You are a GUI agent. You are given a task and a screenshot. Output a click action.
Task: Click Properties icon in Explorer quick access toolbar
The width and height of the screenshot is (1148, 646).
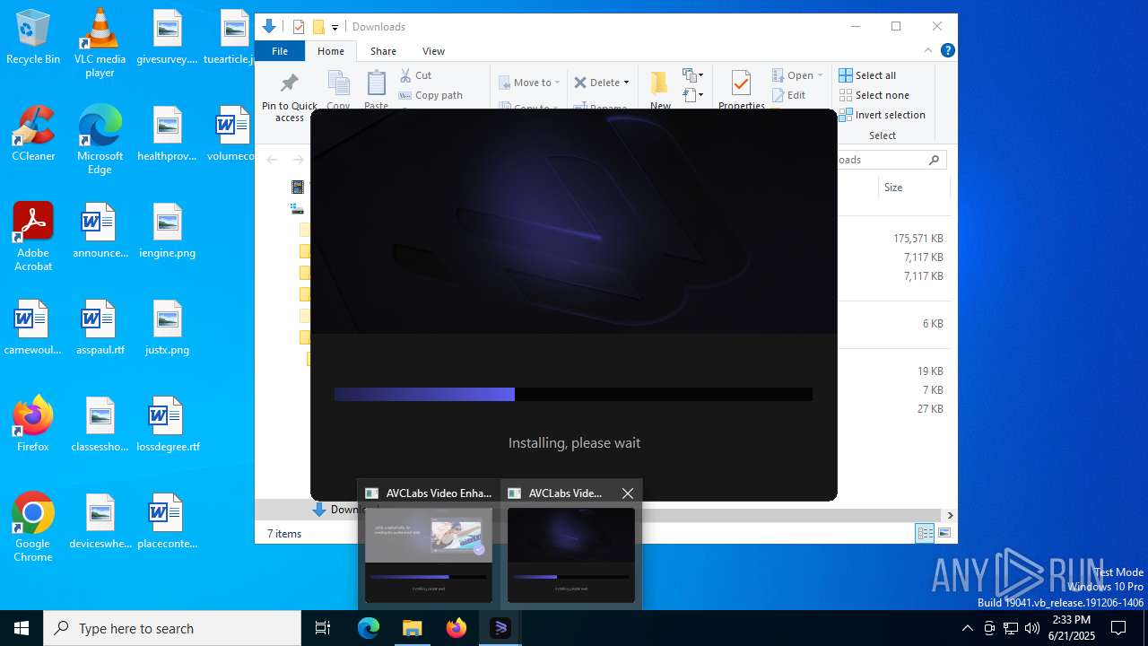click(x=299, y=27)
